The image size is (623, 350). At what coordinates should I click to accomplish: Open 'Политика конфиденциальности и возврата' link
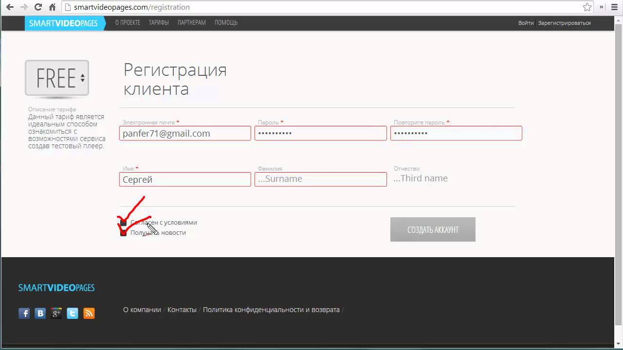tap(271, 310)
